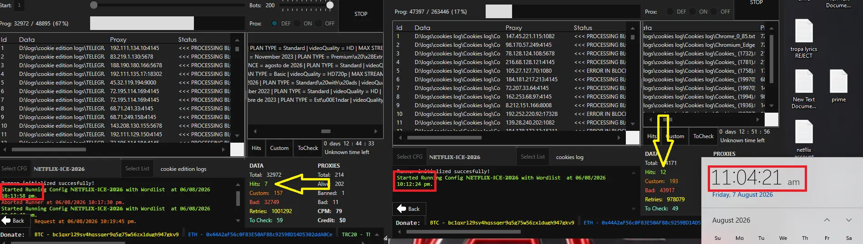The width and height of the screenshot is (863, 244).
Task: Go to next month in calendar flyout
Action: [849, 220]
